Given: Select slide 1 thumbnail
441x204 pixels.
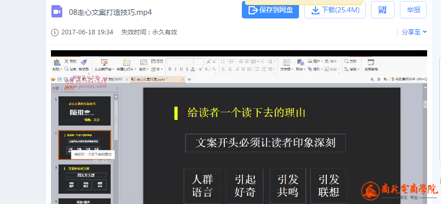Looking at the screenshot, I should 85,111.
